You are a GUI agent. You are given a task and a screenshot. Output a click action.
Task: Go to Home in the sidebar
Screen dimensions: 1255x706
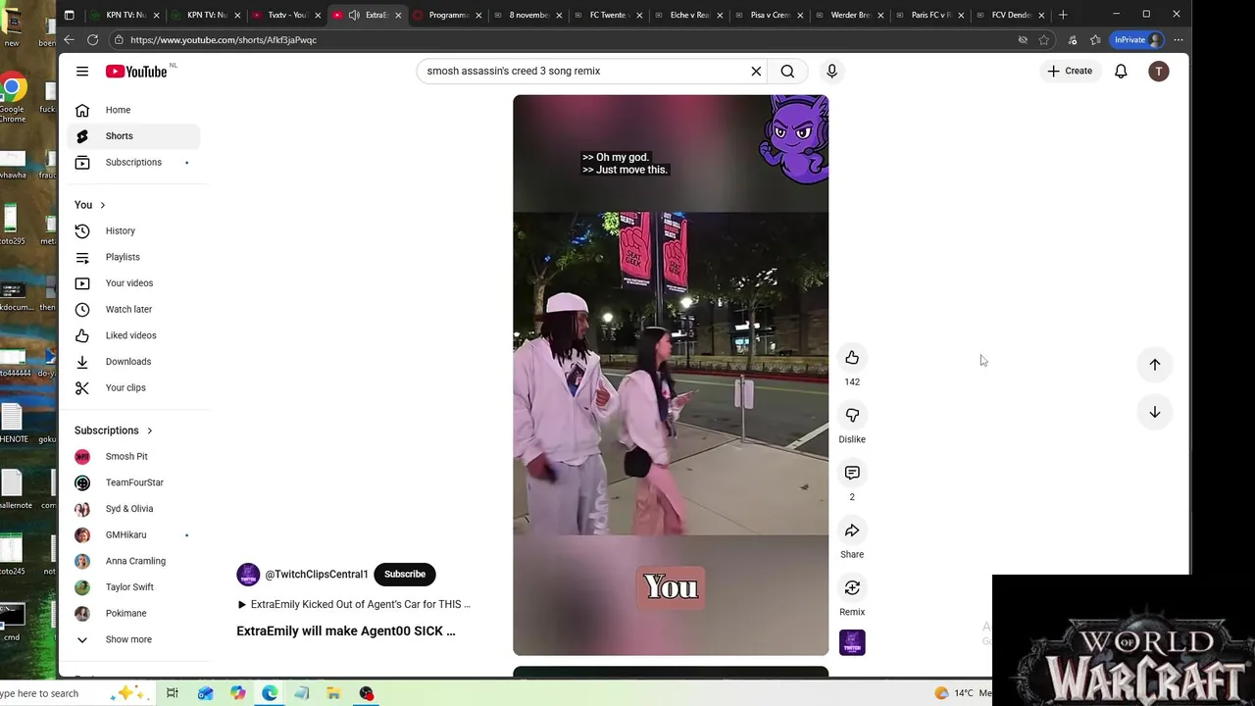[x=133, y=110]
